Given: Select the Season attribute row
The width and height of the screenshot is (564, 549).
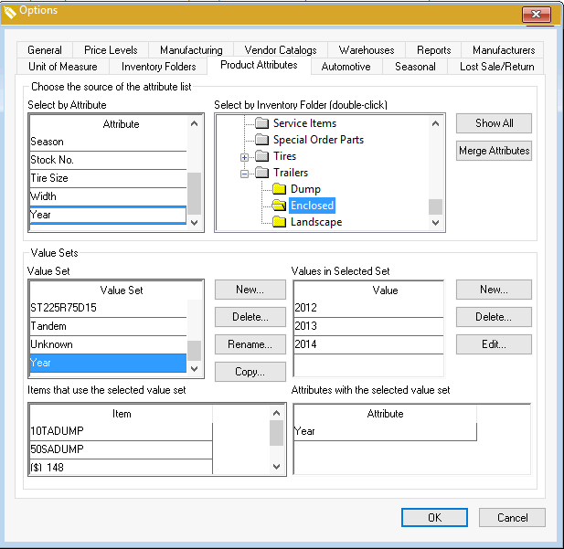Looking at the screenshot, I should [x=108, y=142].
